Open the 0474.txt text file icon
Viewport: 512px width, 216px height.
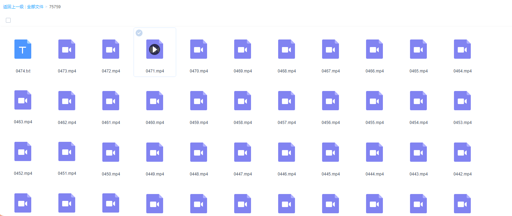23,49
